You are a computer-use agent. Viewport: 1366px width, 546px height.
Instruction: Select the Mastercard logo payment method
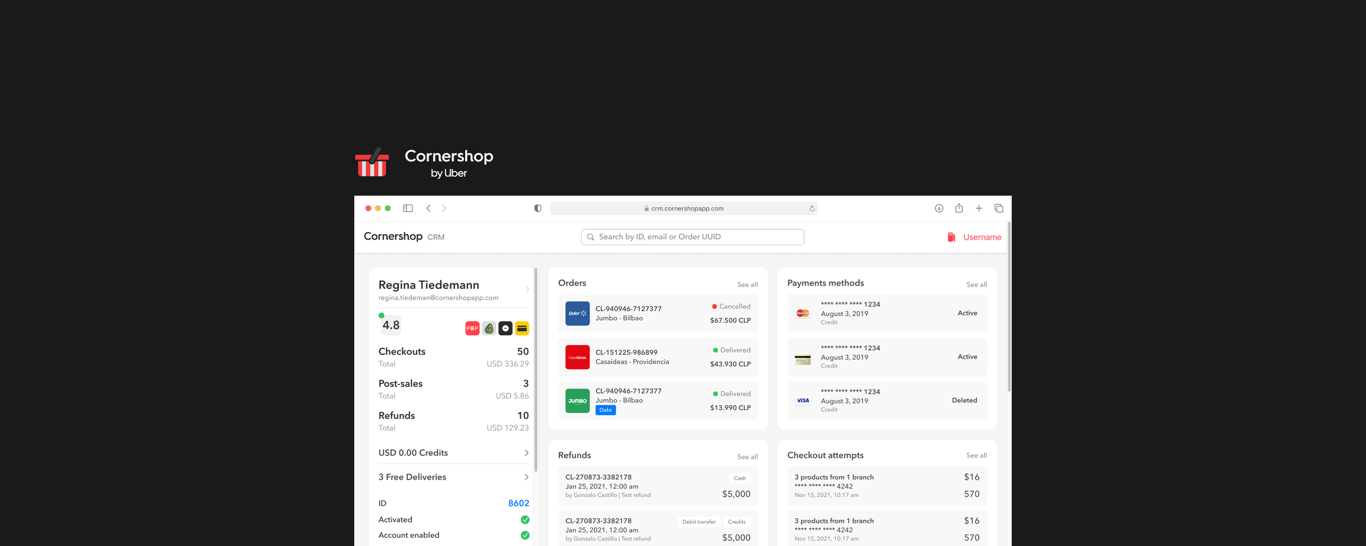803,313
